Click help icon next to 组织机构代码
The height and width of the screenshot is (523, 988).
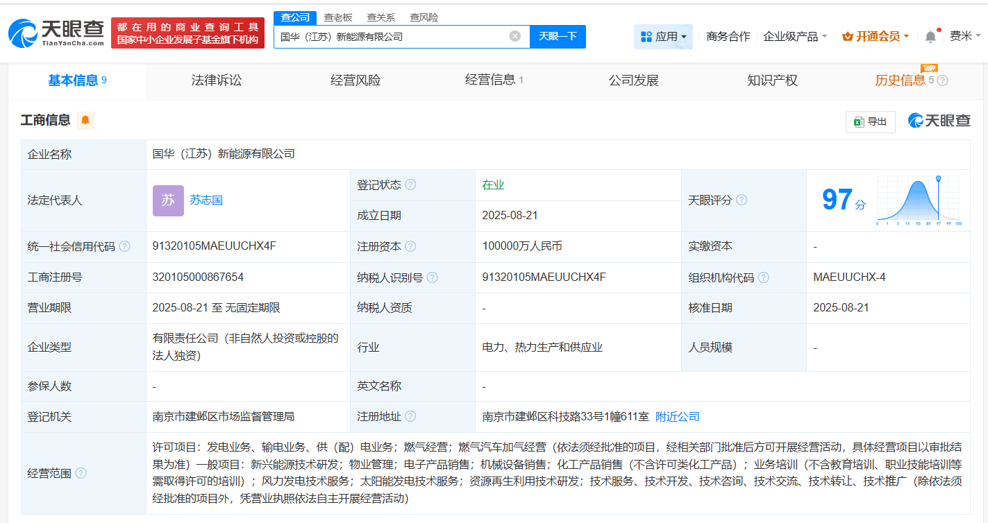[x=764, y=277]
